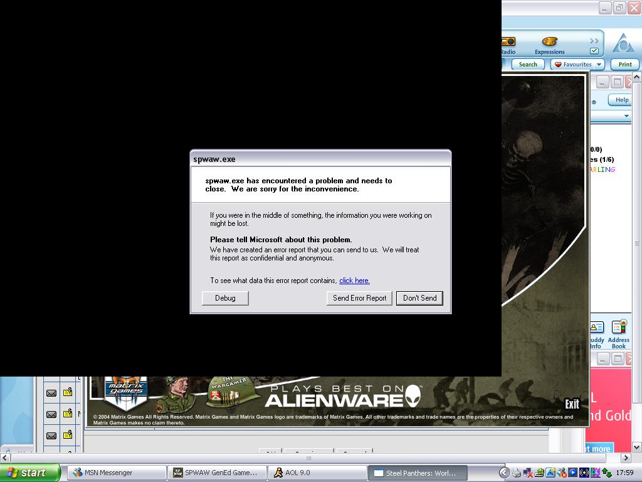
Task: Expand hidden system tray icons arrow
Action: (505, 473)
